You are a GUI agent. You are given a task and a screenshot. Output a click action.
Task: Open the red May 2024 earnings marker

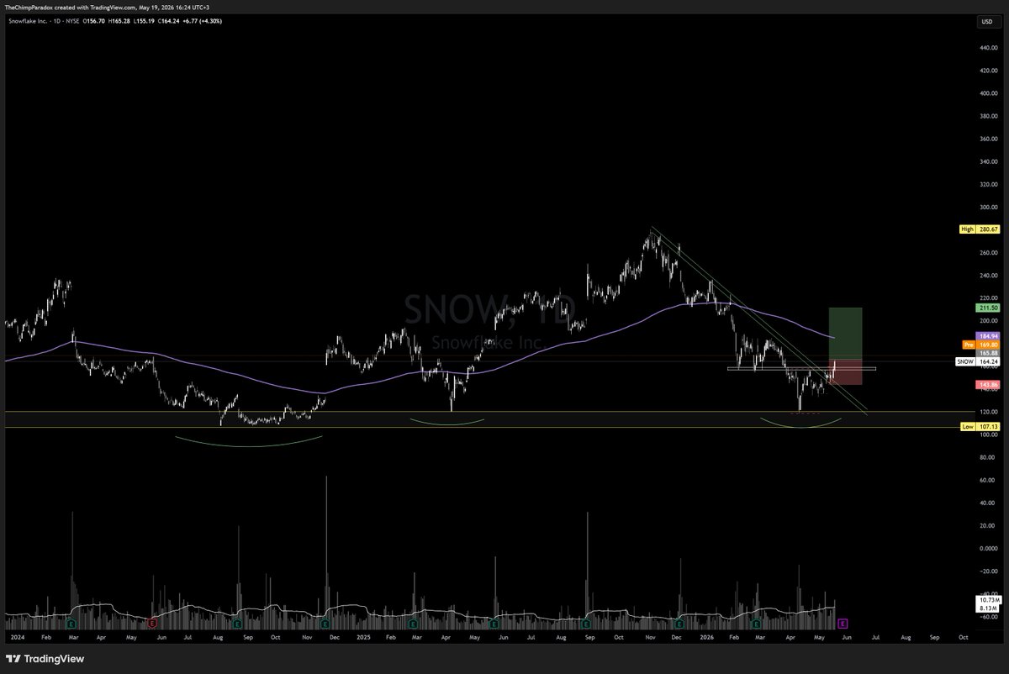tap(152, 624)
